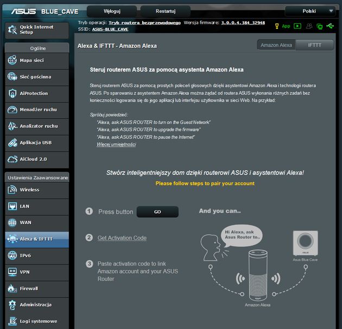Image resolution: width=342 pixels, height=329 pixels.
Task: Click the AiProtection shield icon
Action: (x=12, y=93)
